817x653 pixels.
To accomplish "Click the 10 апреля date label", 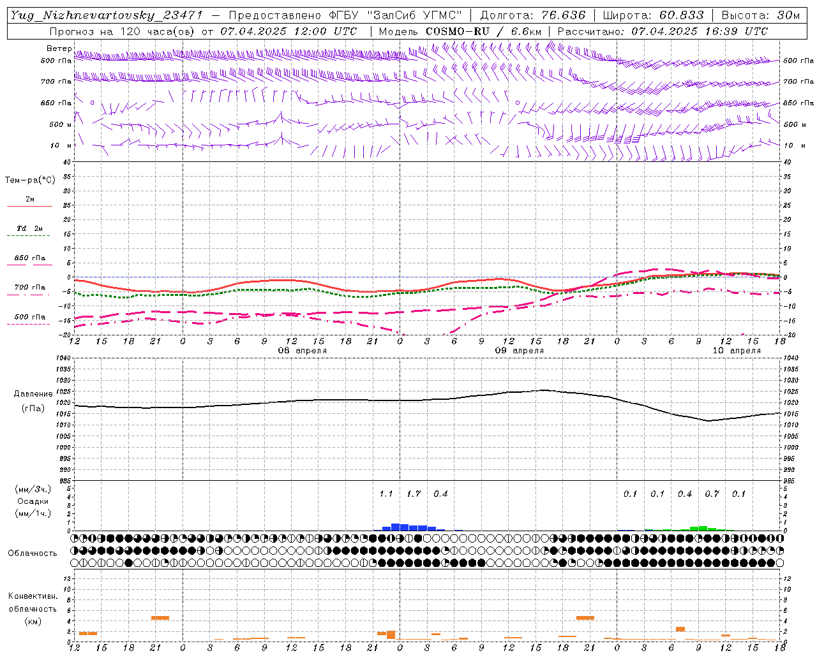I will point(737,351).
